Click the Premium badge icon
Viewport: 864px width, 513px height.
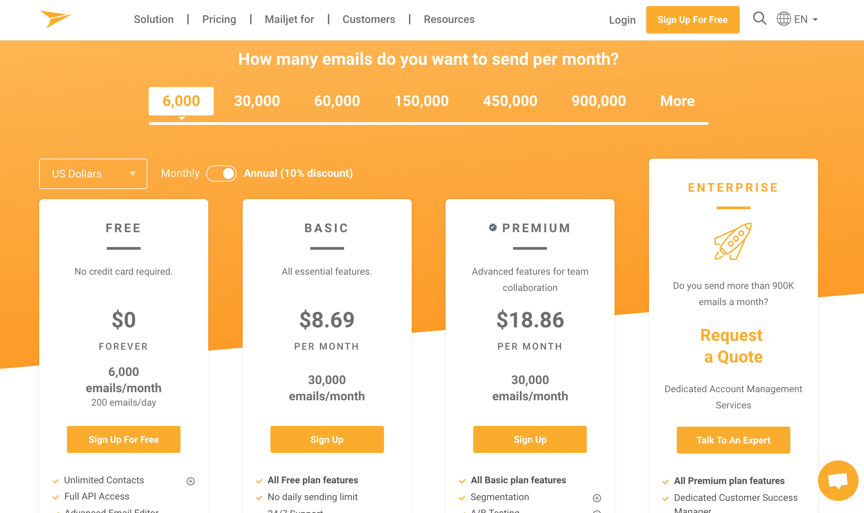coord(493,227)
